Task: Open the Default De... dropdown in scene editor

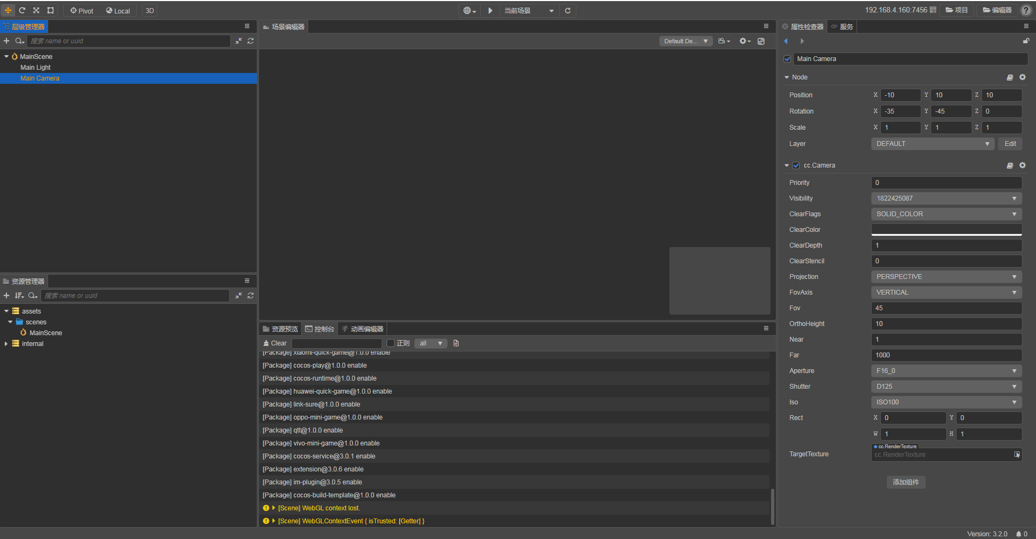Action: (686, 41)
